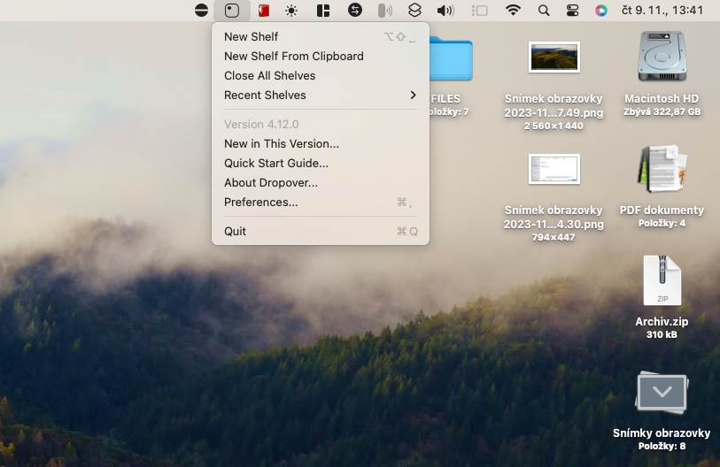Click the grayed speaker-with-waves menu bar icon

coord(384,10)
